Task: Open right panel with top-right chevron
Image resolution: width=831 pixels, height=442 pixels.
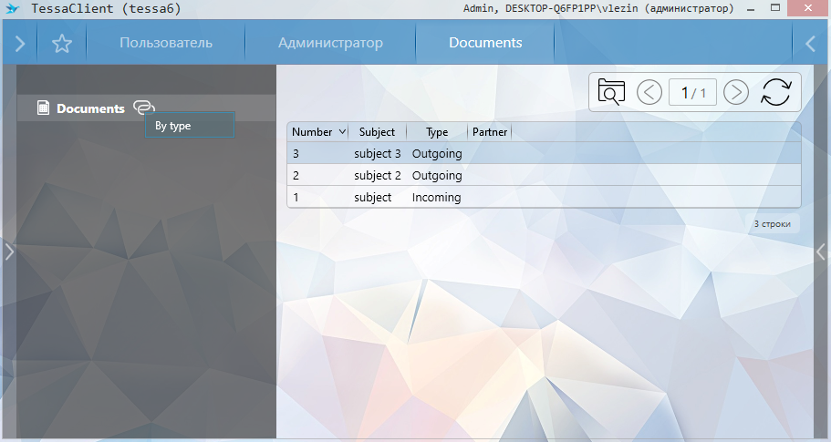Action: pos(810,44)
